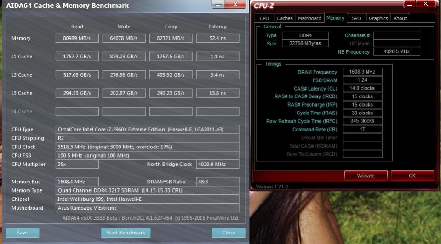The width and height of the screenshot is (441, 244).
Task: Click the Motherboard Asus Rampage V Extreme field
Action: [147, 208]
